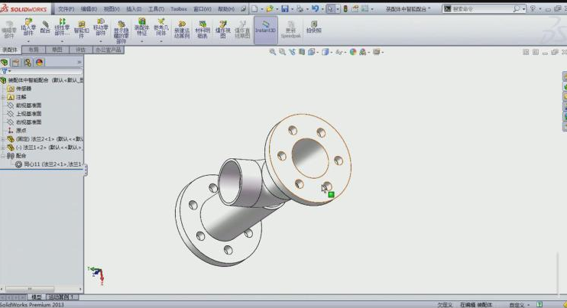Click the Undo arrow icon
This screenshot has width=567, height=308.
(316, 8)
